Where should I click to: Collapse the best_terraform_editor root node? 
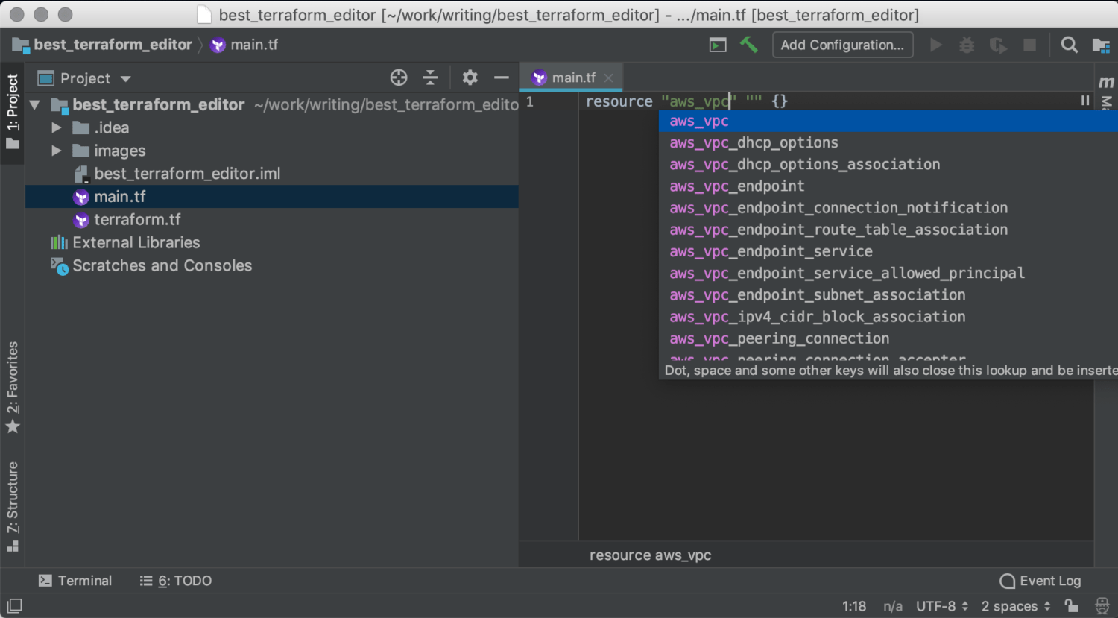click(x=34, y=105)
